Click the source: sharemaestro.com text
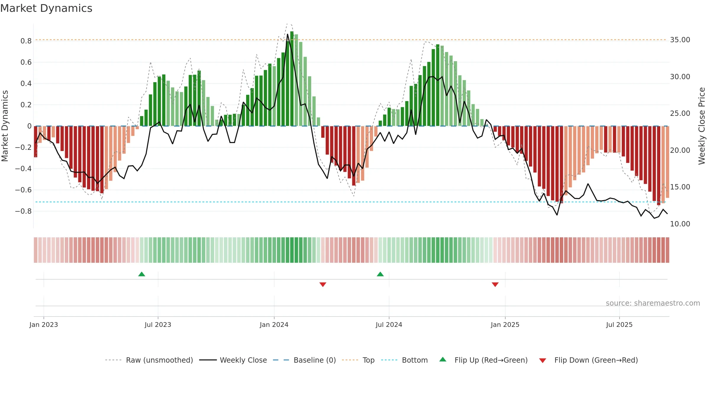 click(653, 303)
